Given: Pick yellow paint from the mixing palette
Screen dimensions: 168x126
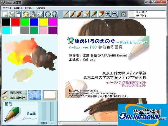Looking at the screenshot, I should click(15, 59).
